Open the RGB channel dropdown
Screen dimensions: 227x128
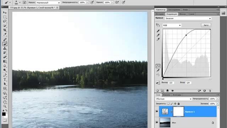point(172,25)
